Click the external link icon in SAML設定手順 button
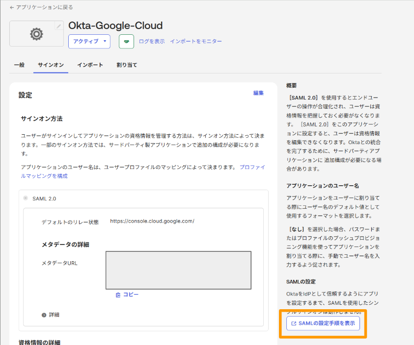This screenshot has width=414, height=345. coord(295,323)
